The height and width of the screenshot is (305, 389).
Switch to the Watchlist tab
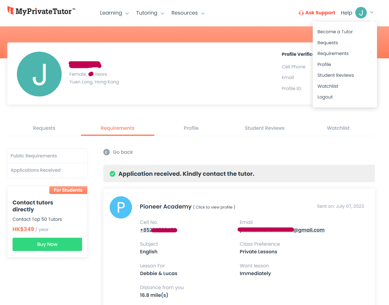pos(338,128)
